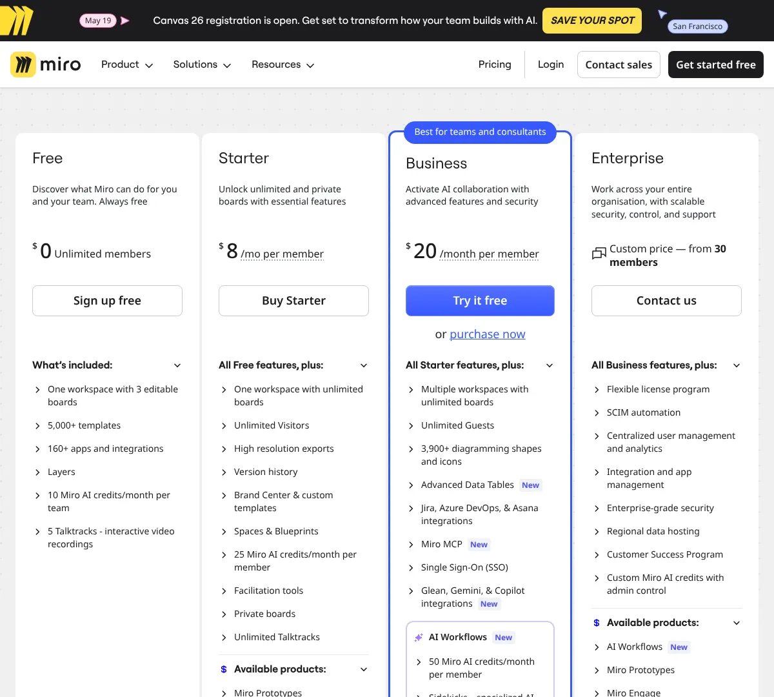Viewport: 774px width, 697px height.
Task: Expand the SCIM automation item
Action: click(666, 412)
